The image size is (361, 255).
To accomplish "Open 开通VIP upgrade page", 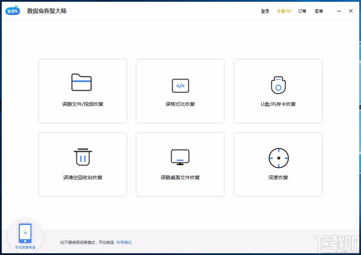I will [x=284, y=11].
